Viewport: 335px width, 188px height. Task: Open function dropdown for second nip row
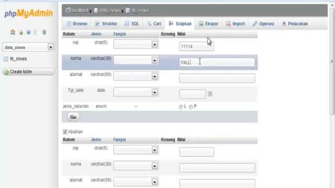click(136, 150)
